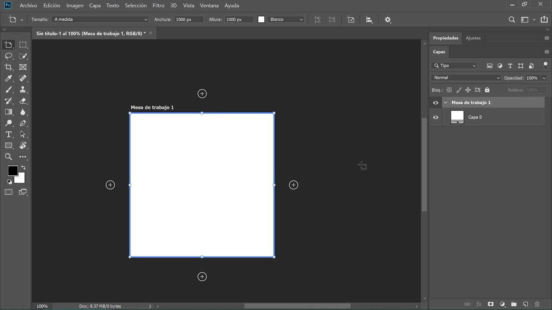Image resolution: width=552 pixels, height=310 pixels.
Task: Lock all with the padlock icon
Action: [487, 90]
